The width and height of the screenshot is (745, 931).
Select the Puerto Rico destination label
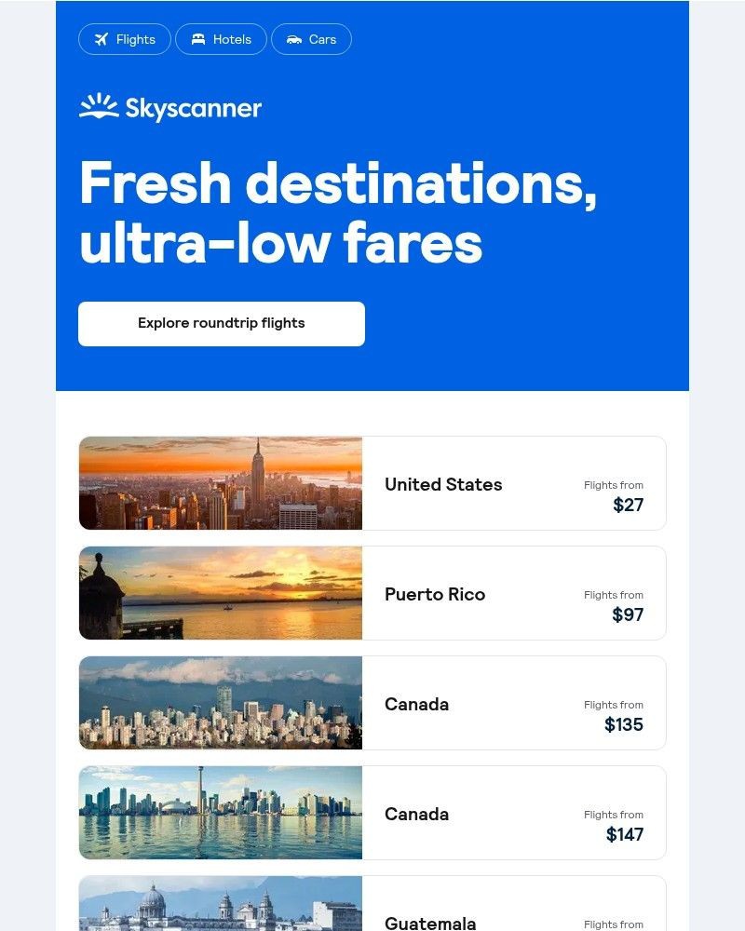pyautogui.click(x=435, y=594)
